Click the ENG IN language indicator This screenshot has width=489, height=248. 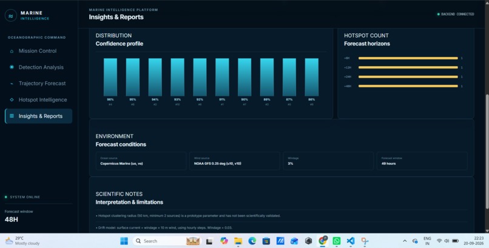point(427,241)
